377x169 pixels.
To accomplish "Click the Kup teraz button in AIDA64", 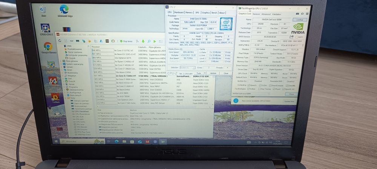I will coord(126,41).
